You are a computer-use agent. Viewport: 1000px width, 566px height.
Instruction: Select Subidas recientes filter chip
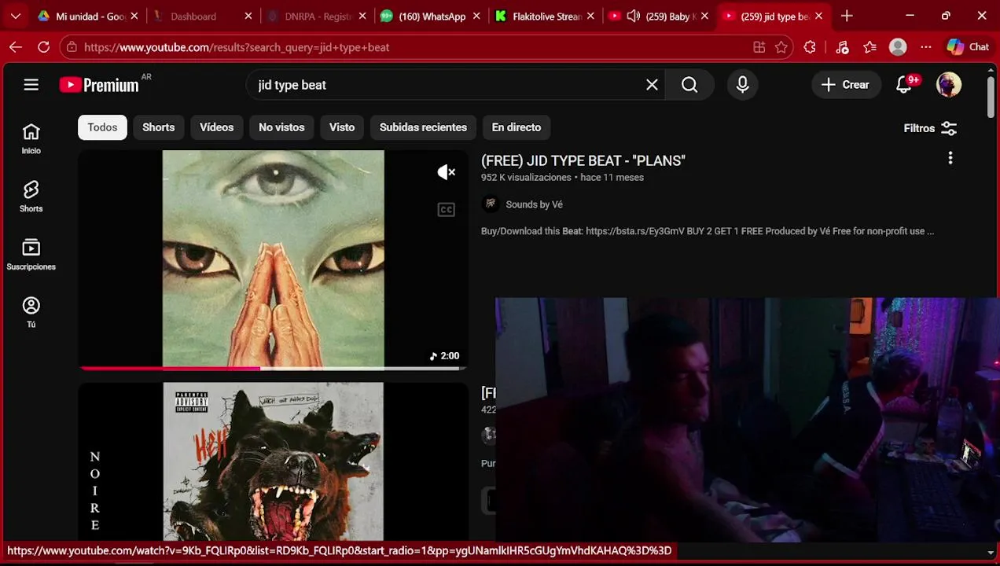tap(423, 127)
